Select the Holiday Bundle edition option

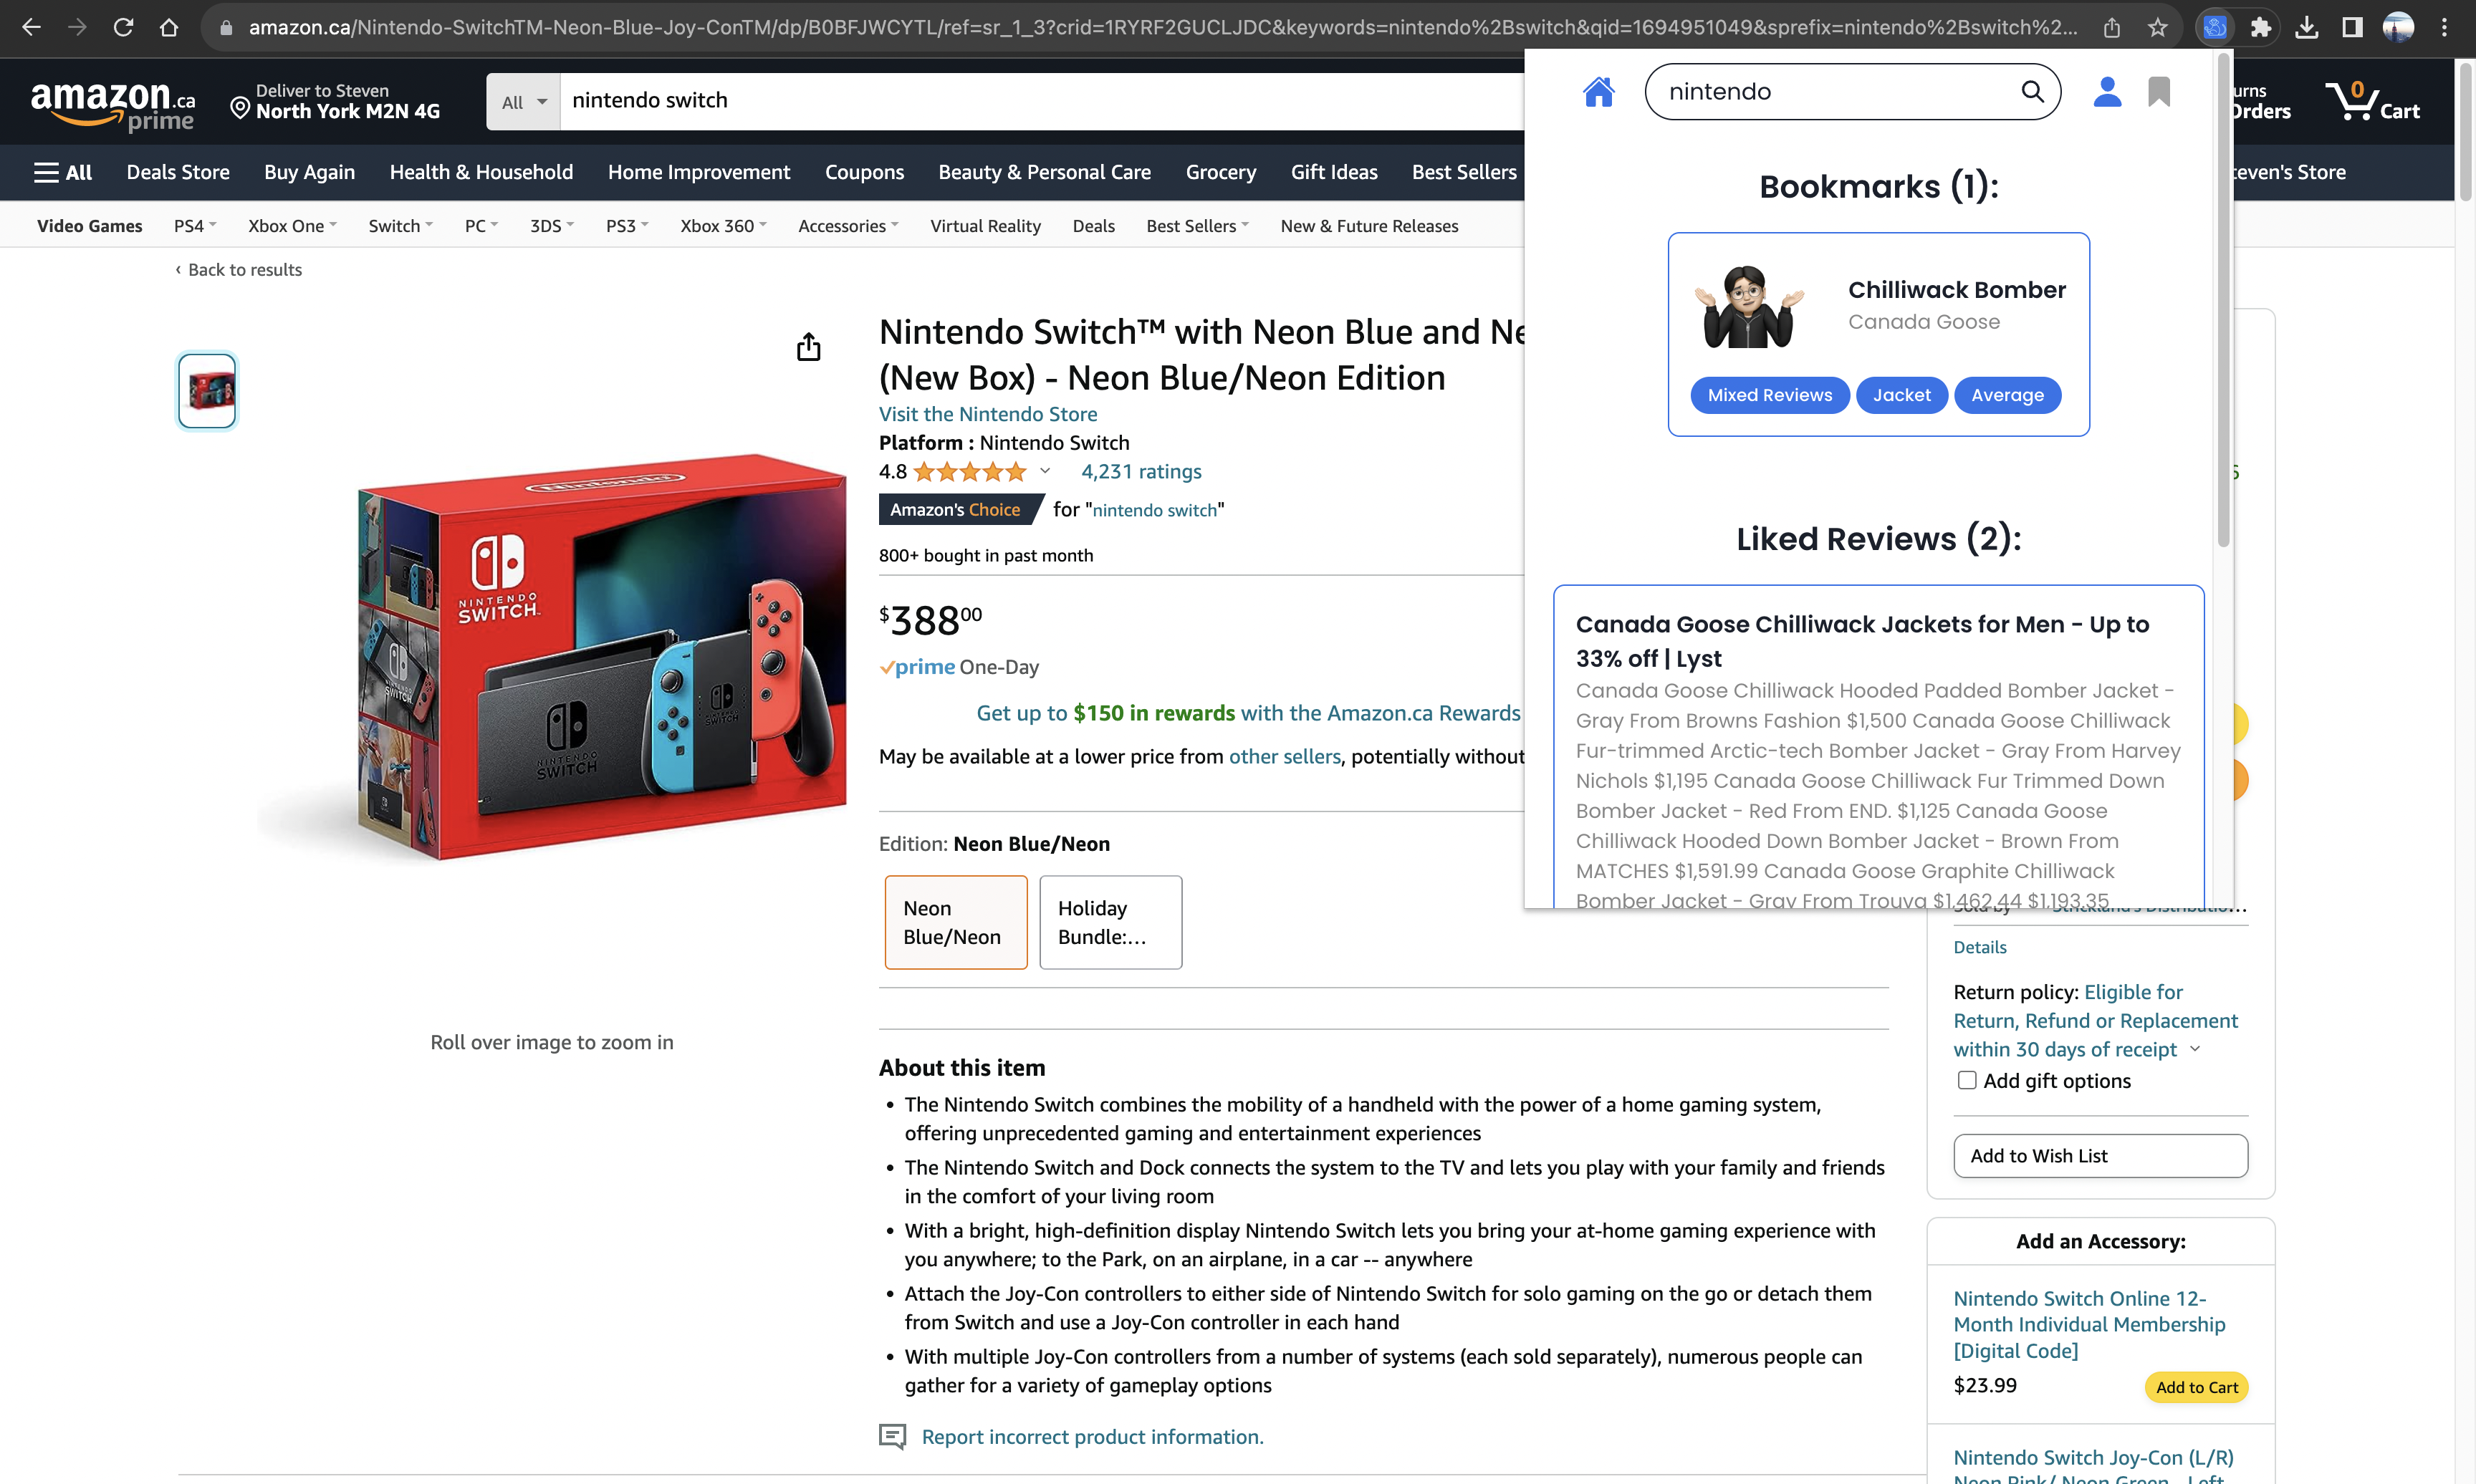click(x=1110, y=922)
